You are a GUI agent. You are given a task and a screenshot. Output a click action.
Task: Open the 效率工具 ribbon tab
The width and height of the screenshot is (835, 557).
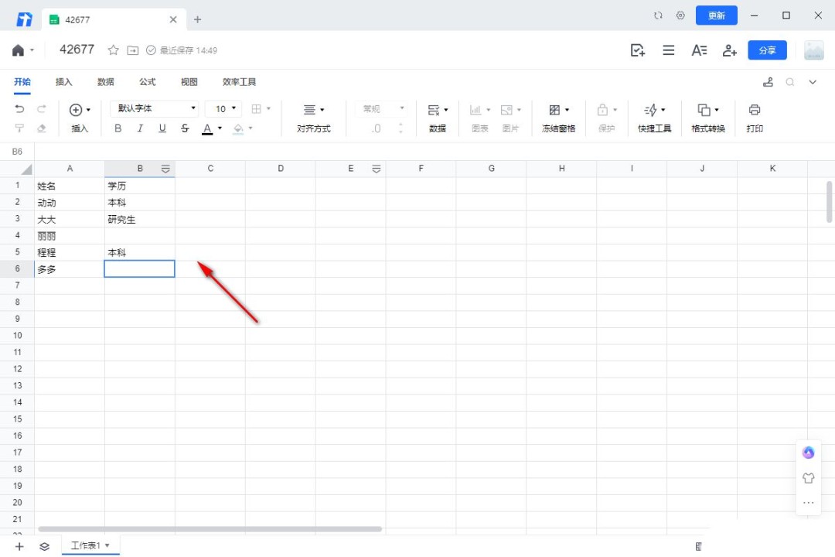[239, 82]
